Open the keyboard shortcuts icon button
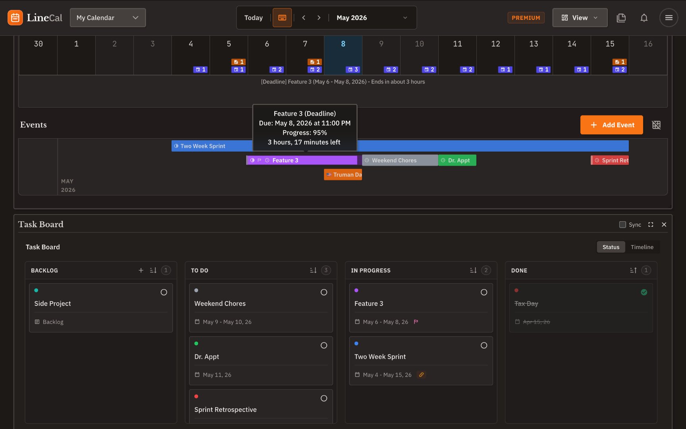 pyautogui.click(x=282, y=17)
